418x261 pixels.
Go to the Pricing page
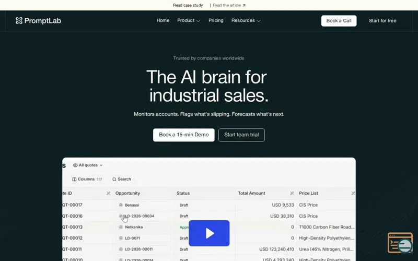[x=216, y=20]
